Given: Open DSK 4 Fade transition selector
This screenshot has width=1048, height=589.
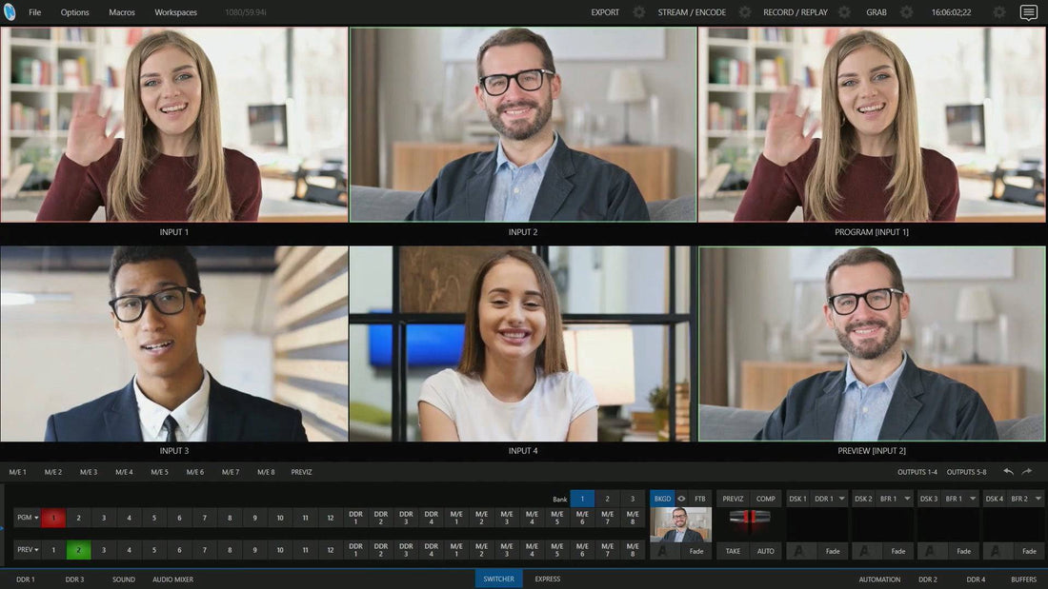Looking at the screenshot, I should point(1029,551).
